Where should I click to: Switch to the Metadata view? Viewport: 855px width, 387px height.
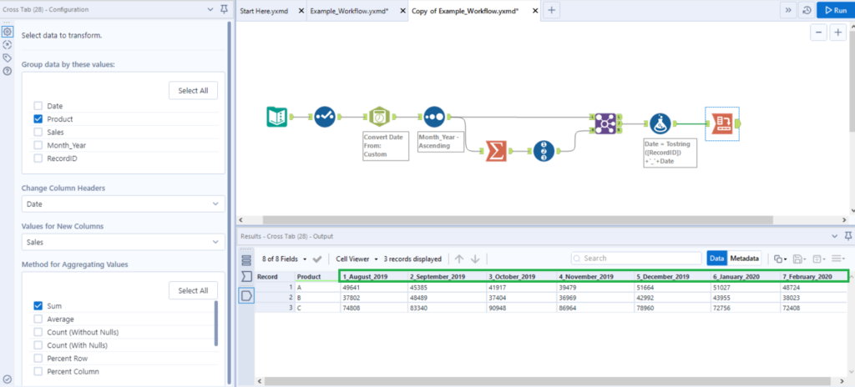(744, 259)
